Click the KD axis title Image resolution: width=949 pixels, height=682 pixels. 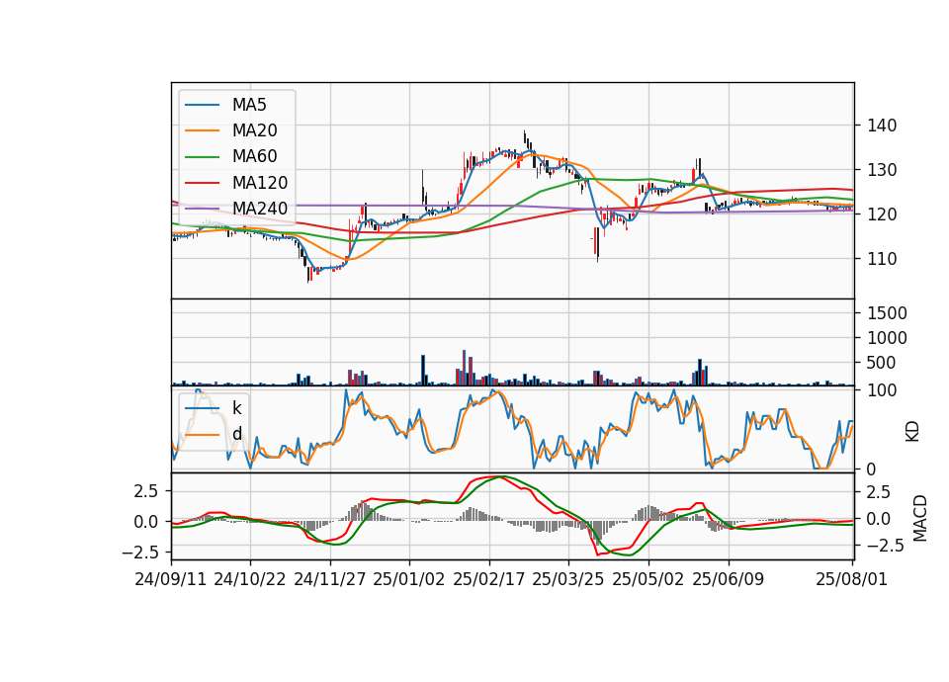[x=912, y=431]
